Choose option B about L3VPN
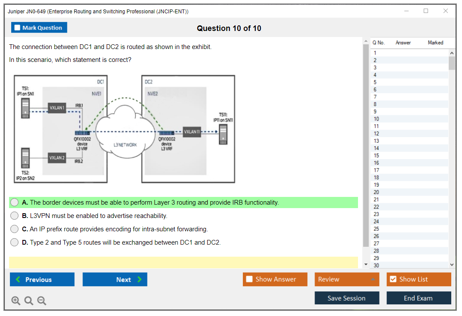The height and width of the screenshot is (316, 462). (15, 216)
